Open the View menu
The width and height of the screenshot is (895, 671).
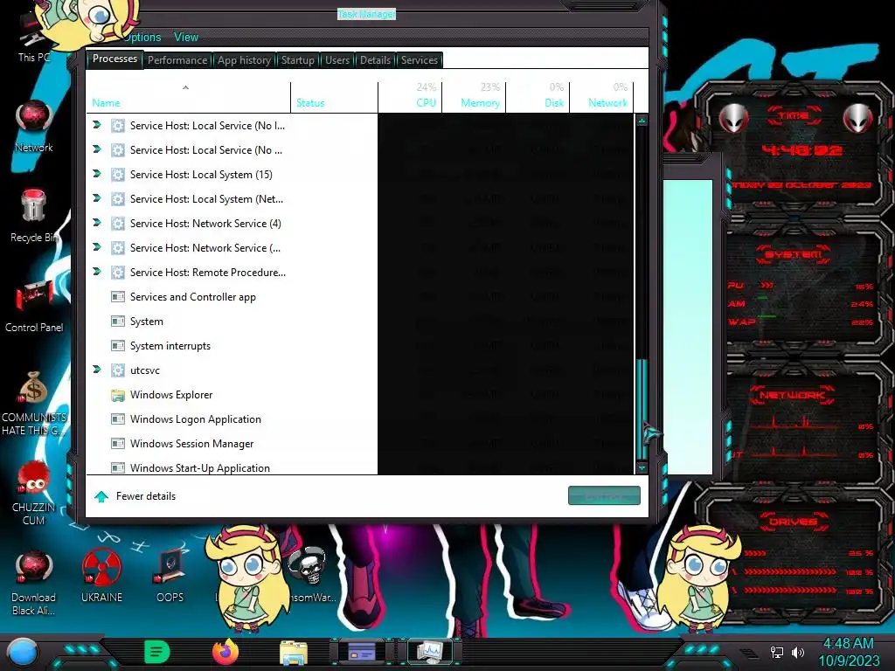[x=186, y=37]
